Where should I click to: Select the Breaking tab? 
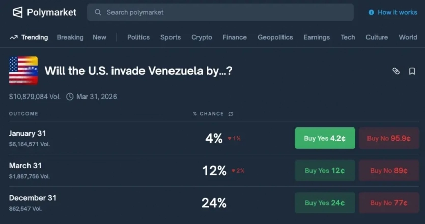pyautogui.click(x=70, y=37)
